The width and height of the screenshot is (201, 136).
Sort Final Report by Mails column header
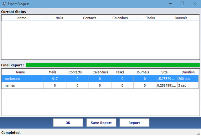tap(55, 72)
